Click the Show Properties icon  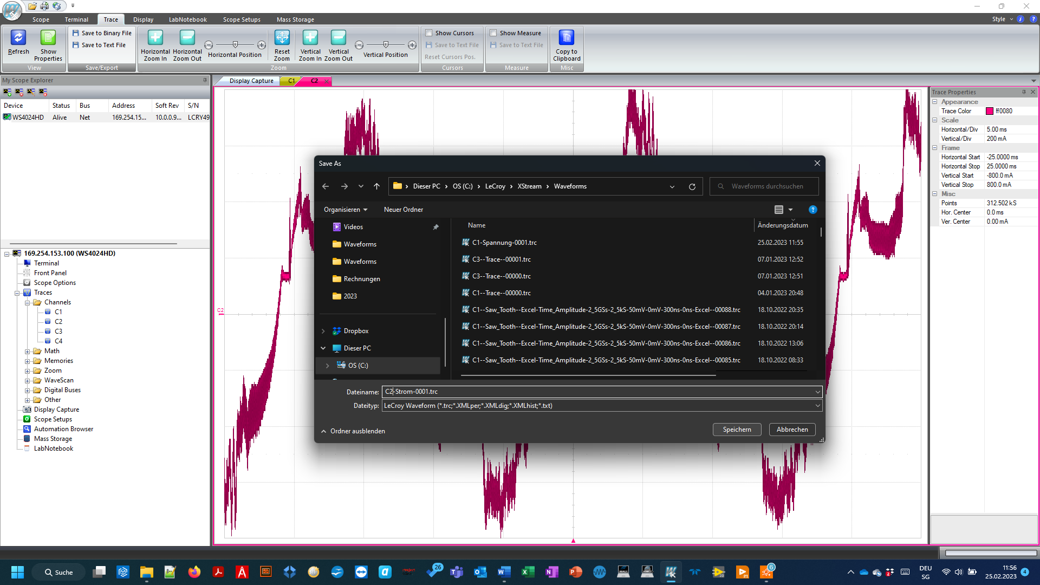click(48, 38)
